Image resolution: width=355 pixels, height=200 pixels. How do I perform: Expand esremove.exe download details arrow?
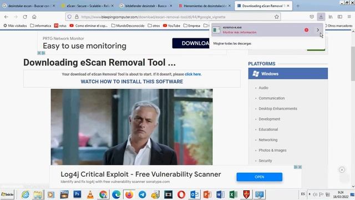[318, 30]
